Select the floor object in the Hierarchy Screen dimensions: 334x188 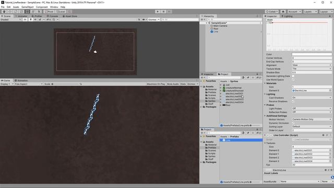coord(216,29)
